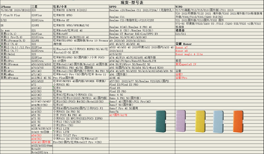
Task: Select the 'iPhone' column header cell
Action: (16, 7)
